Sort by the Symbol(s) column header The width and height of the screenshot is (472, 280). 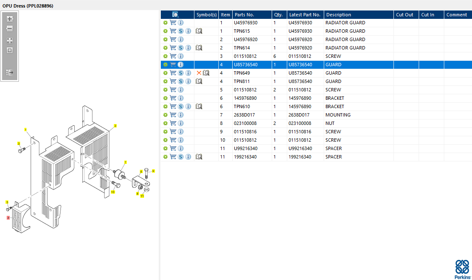pyautogui.click(x=207, y=15)
